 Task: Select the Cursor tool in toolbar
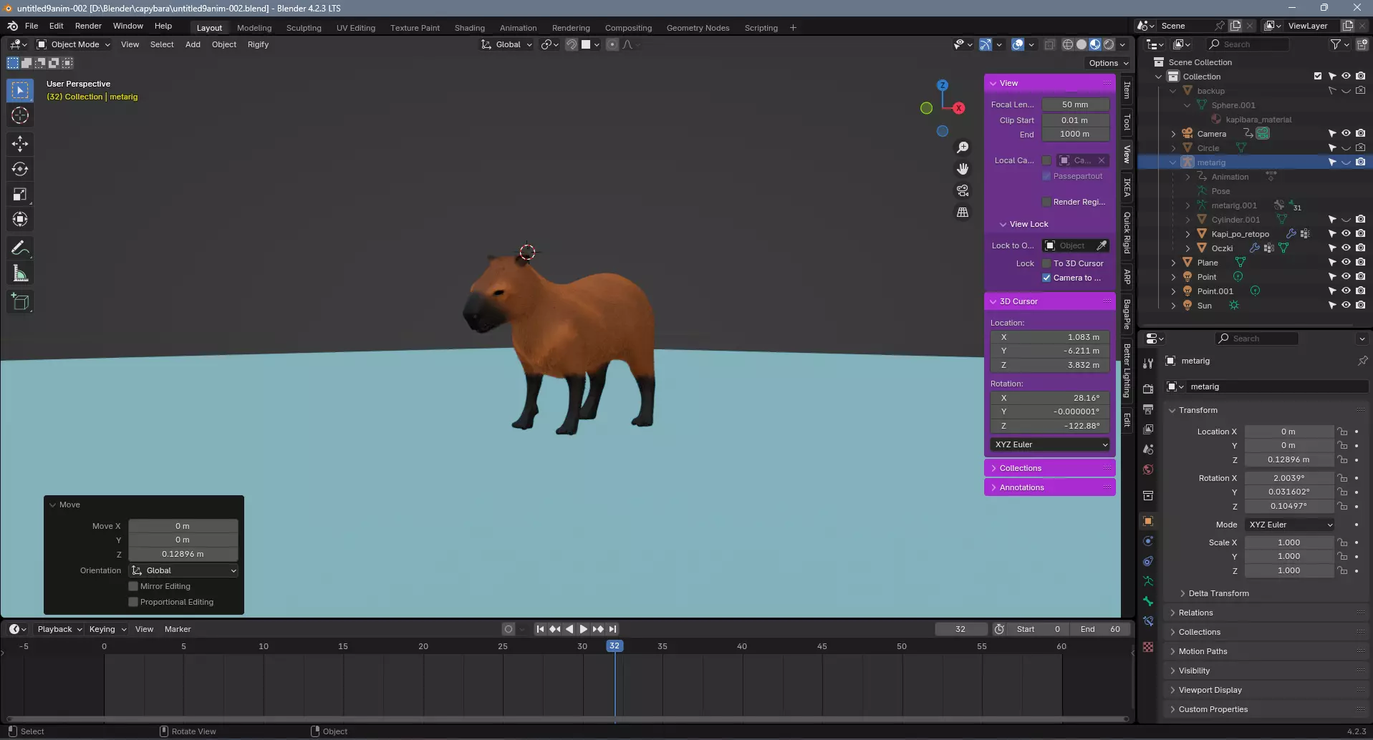(x=20, y=115)
